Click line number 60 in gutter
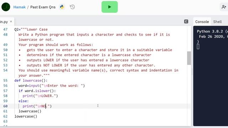This screenshot has width=228, height=128. (x=5, y=106)
